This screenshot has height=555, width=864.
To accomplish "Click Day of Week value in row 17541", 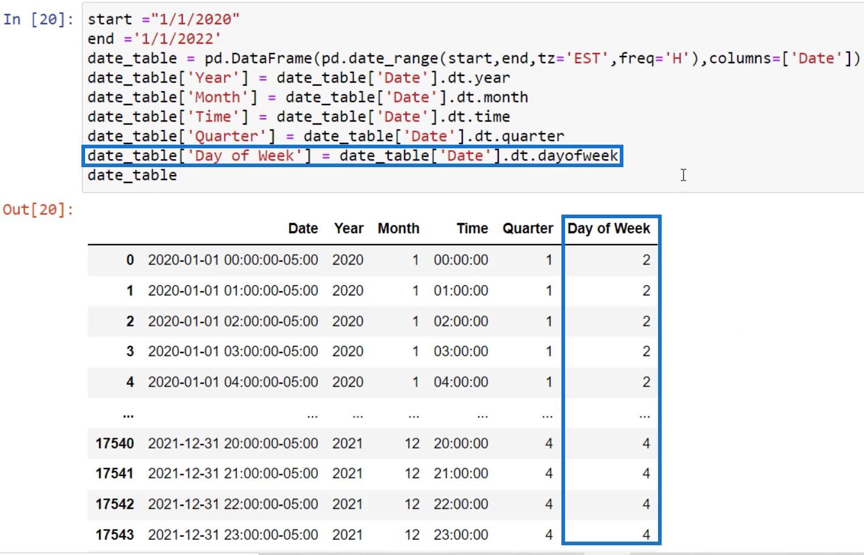I will [646, 474].
